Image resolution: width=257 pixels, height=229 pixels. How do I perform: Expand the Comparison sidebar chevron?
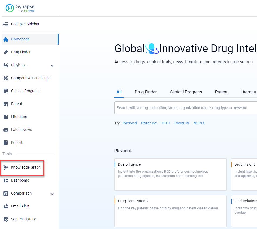click(x=52, y=194)
